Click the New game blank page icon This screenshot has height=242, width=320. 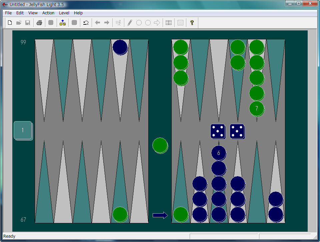click(x=10, y=23)
